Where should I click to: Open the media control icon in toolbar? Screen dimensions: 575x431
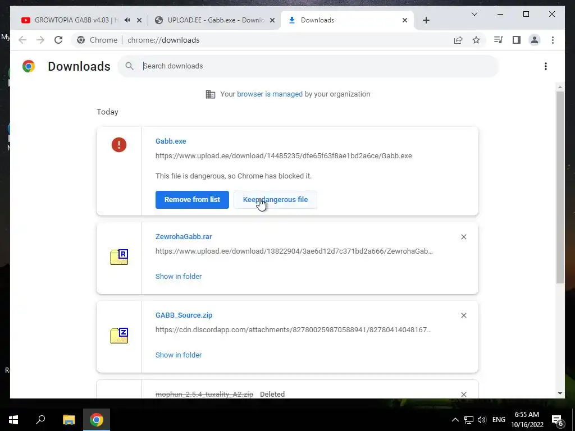pyautogui.click(x=498, y=40)
